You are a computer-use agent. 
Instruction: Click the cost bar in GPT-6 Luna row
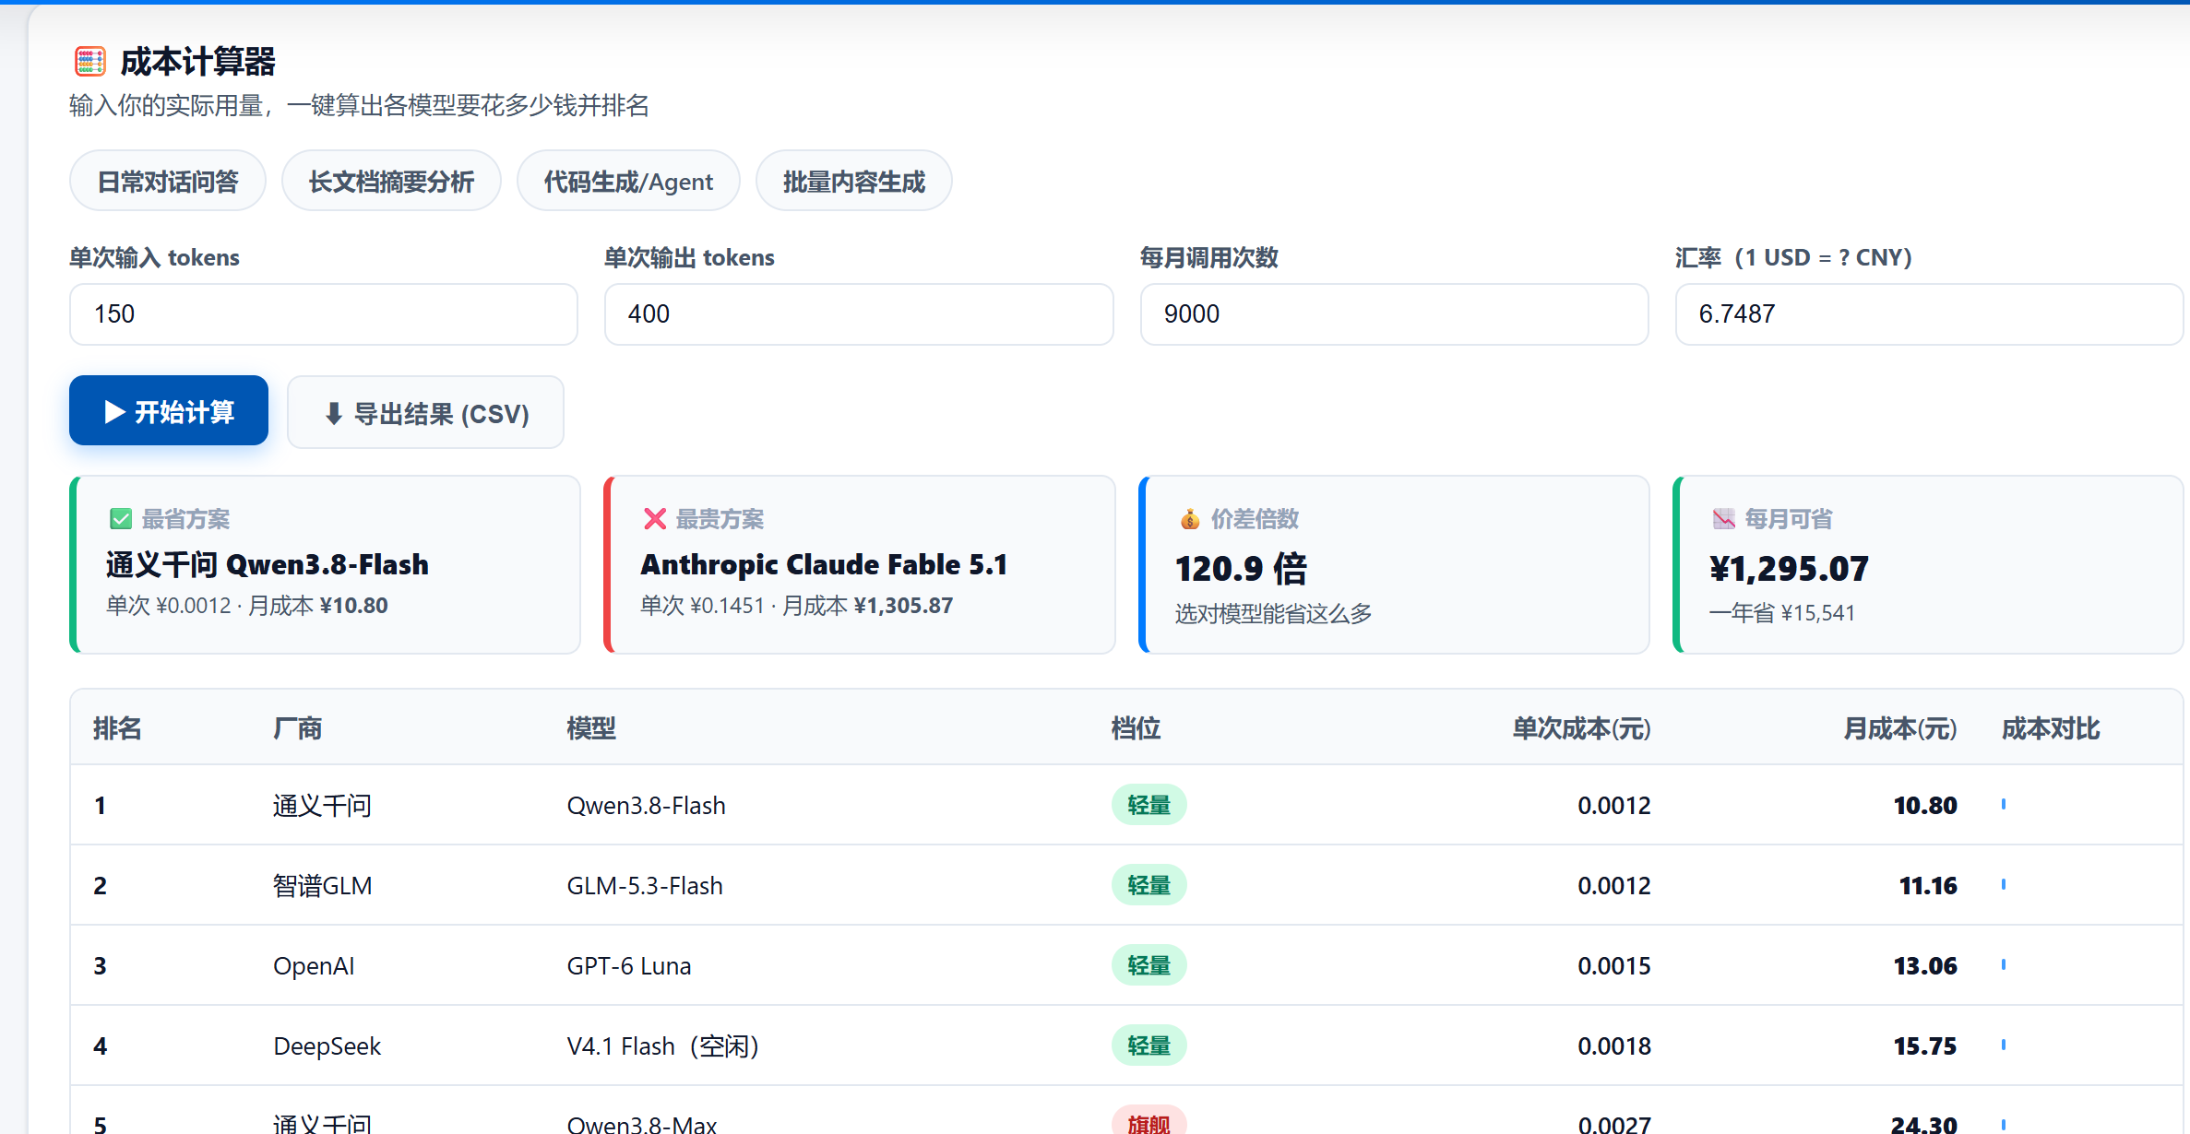[2004, 964]
